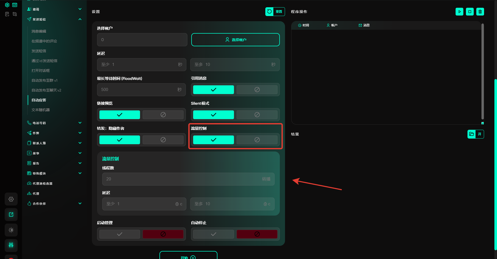The height and width of the screenshot is (259, 497).
Task: Disable the Silent模式 toggle
Action: coord(257,115)
